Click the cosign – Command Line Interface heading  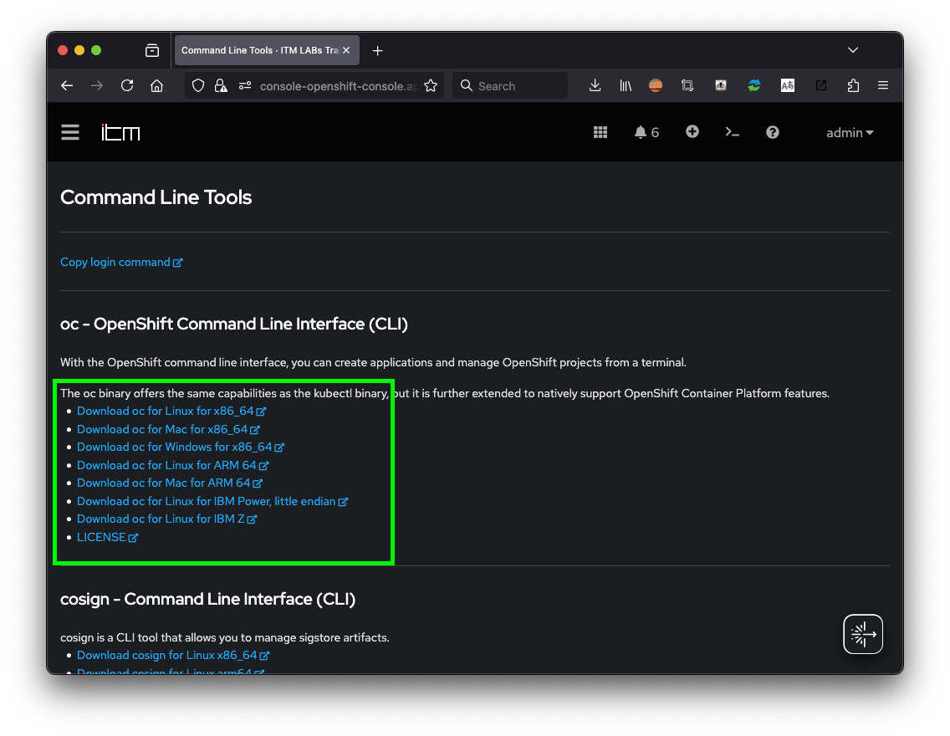click(207, 599)
